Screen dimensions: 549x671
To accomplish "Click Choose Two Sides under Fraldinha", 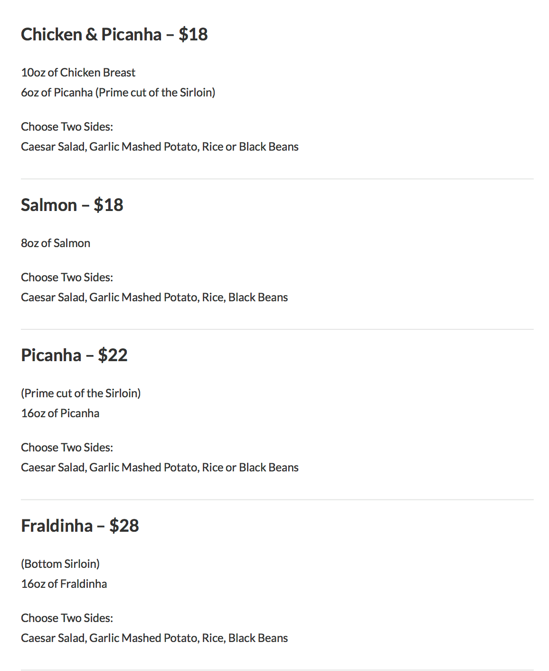I will (x=67, y=618).
